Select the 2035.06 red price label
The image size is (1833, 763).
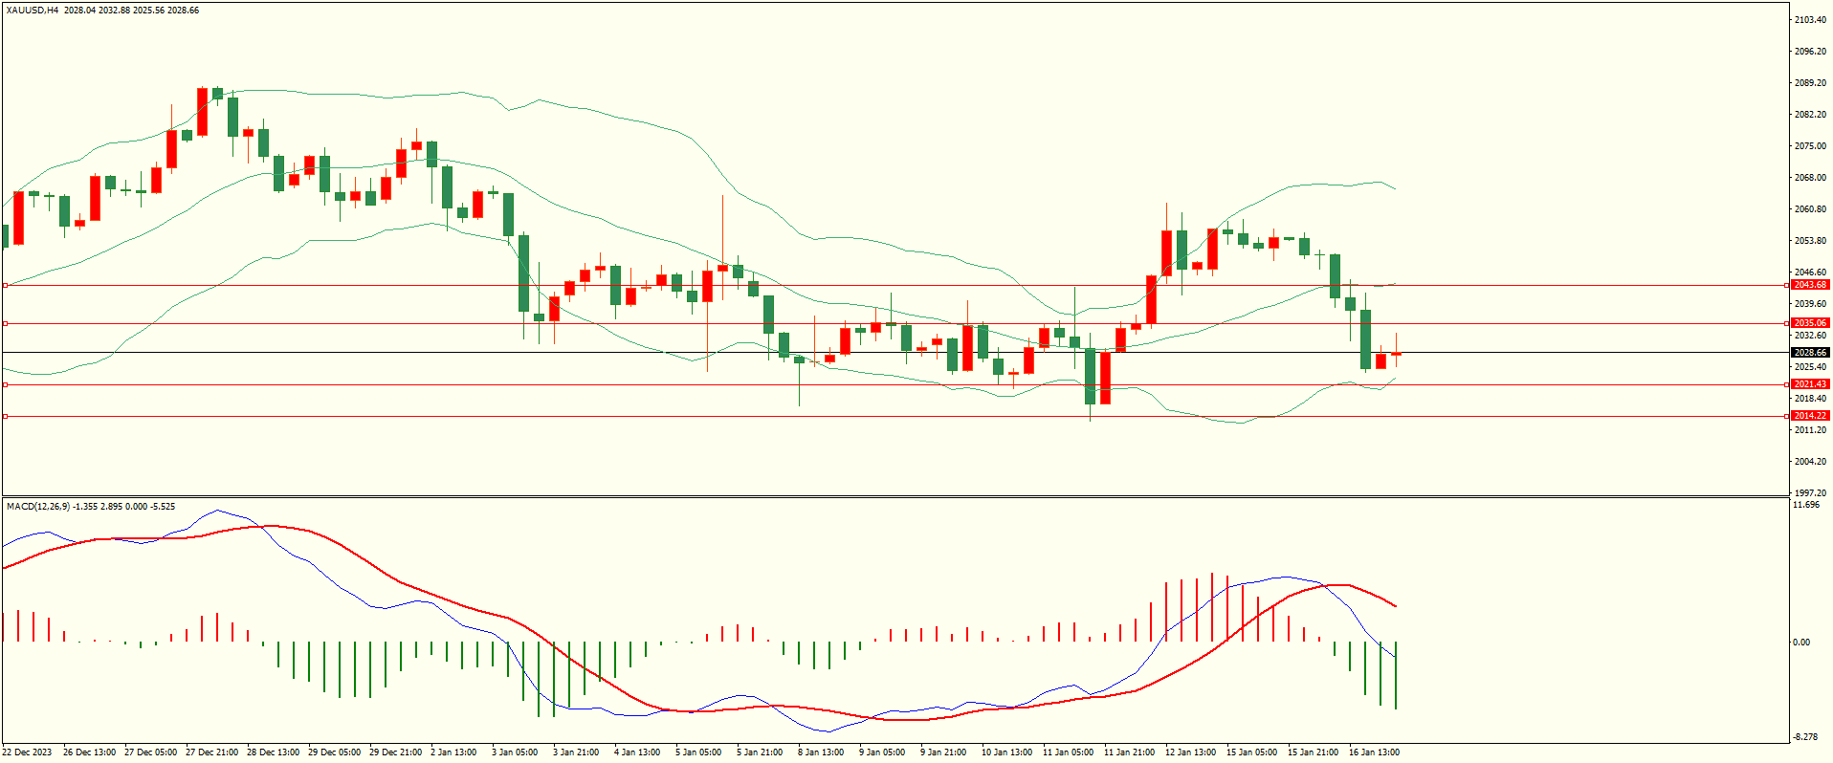coord(1809,323)
